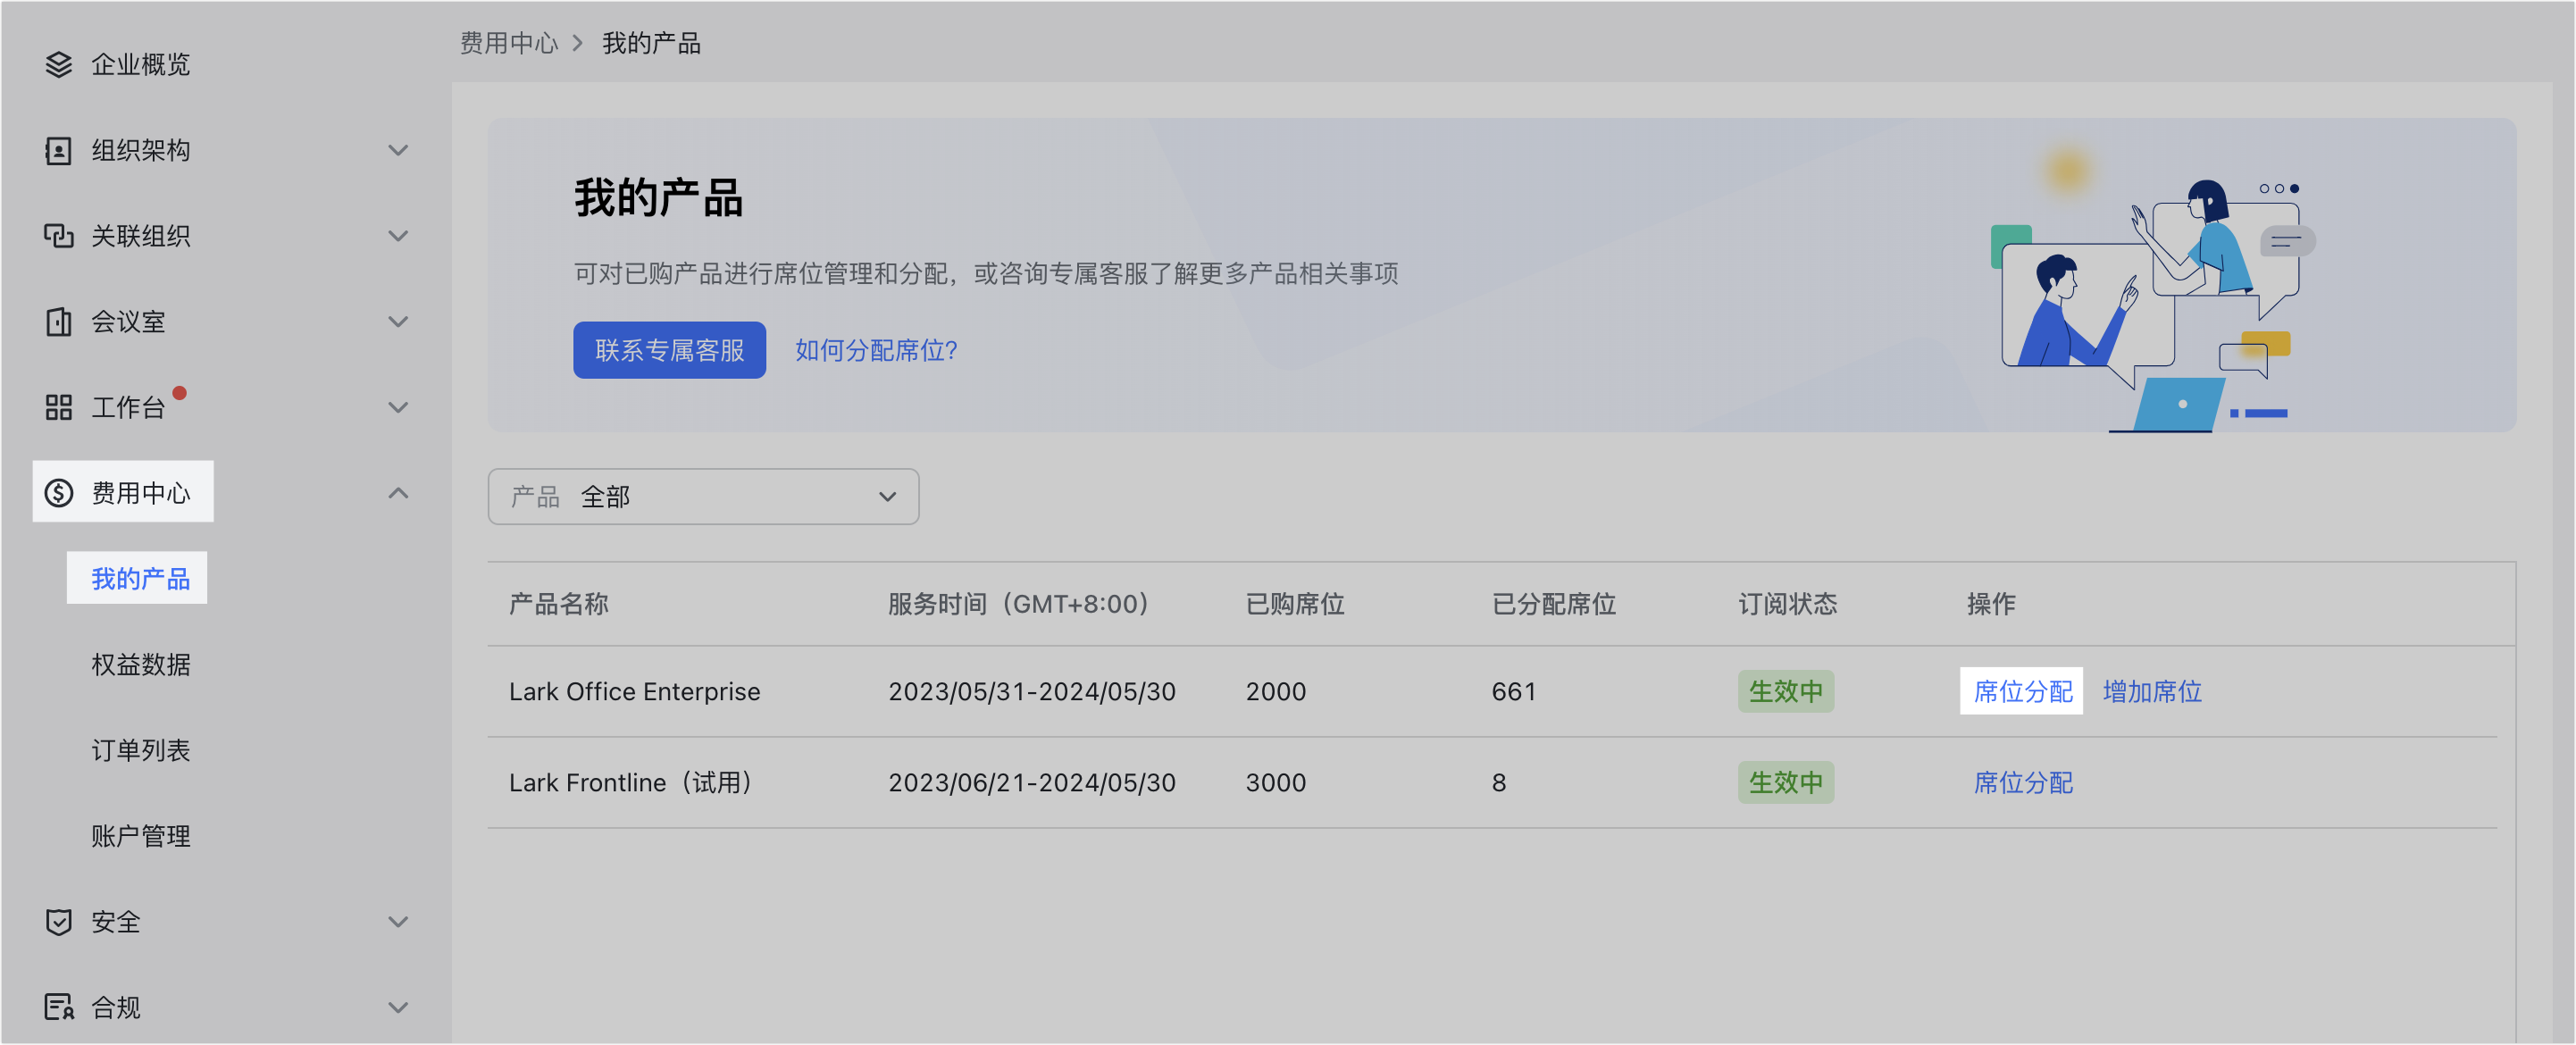Expand the 组织架构 chevron
Screen dimensions: 2576x1045
pos(398,151)
